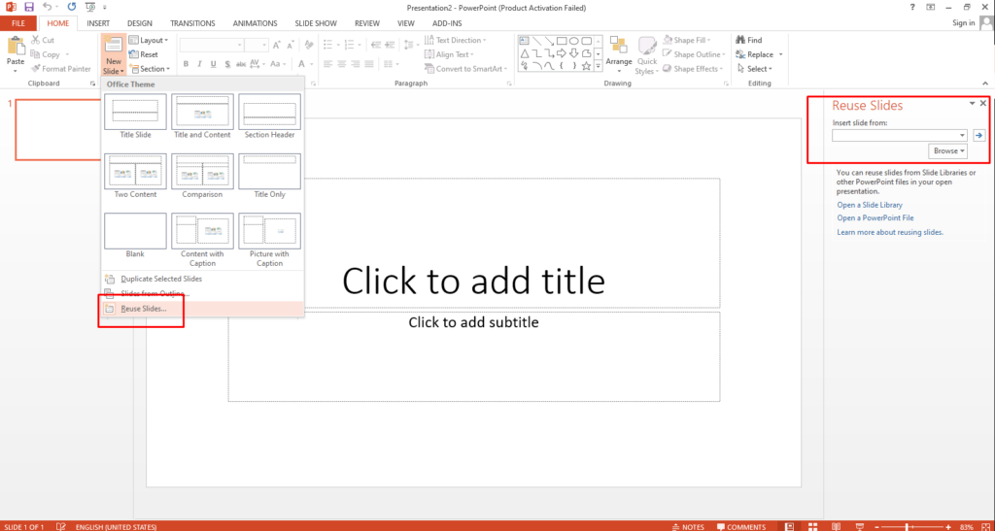The height and width of the screenshot is (531, 995).
Task: Click the Undo arrow icon
Action: [x=47, y=8]
